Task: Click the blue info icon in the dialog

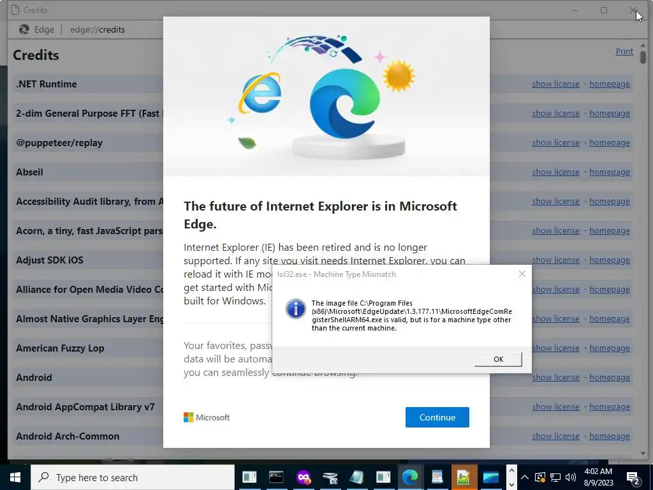Action: tap(296, 309)
